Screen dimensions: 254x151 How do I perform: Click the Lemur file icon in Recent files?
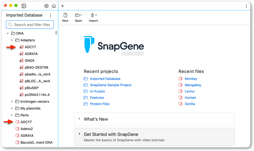tap(180, 91)
